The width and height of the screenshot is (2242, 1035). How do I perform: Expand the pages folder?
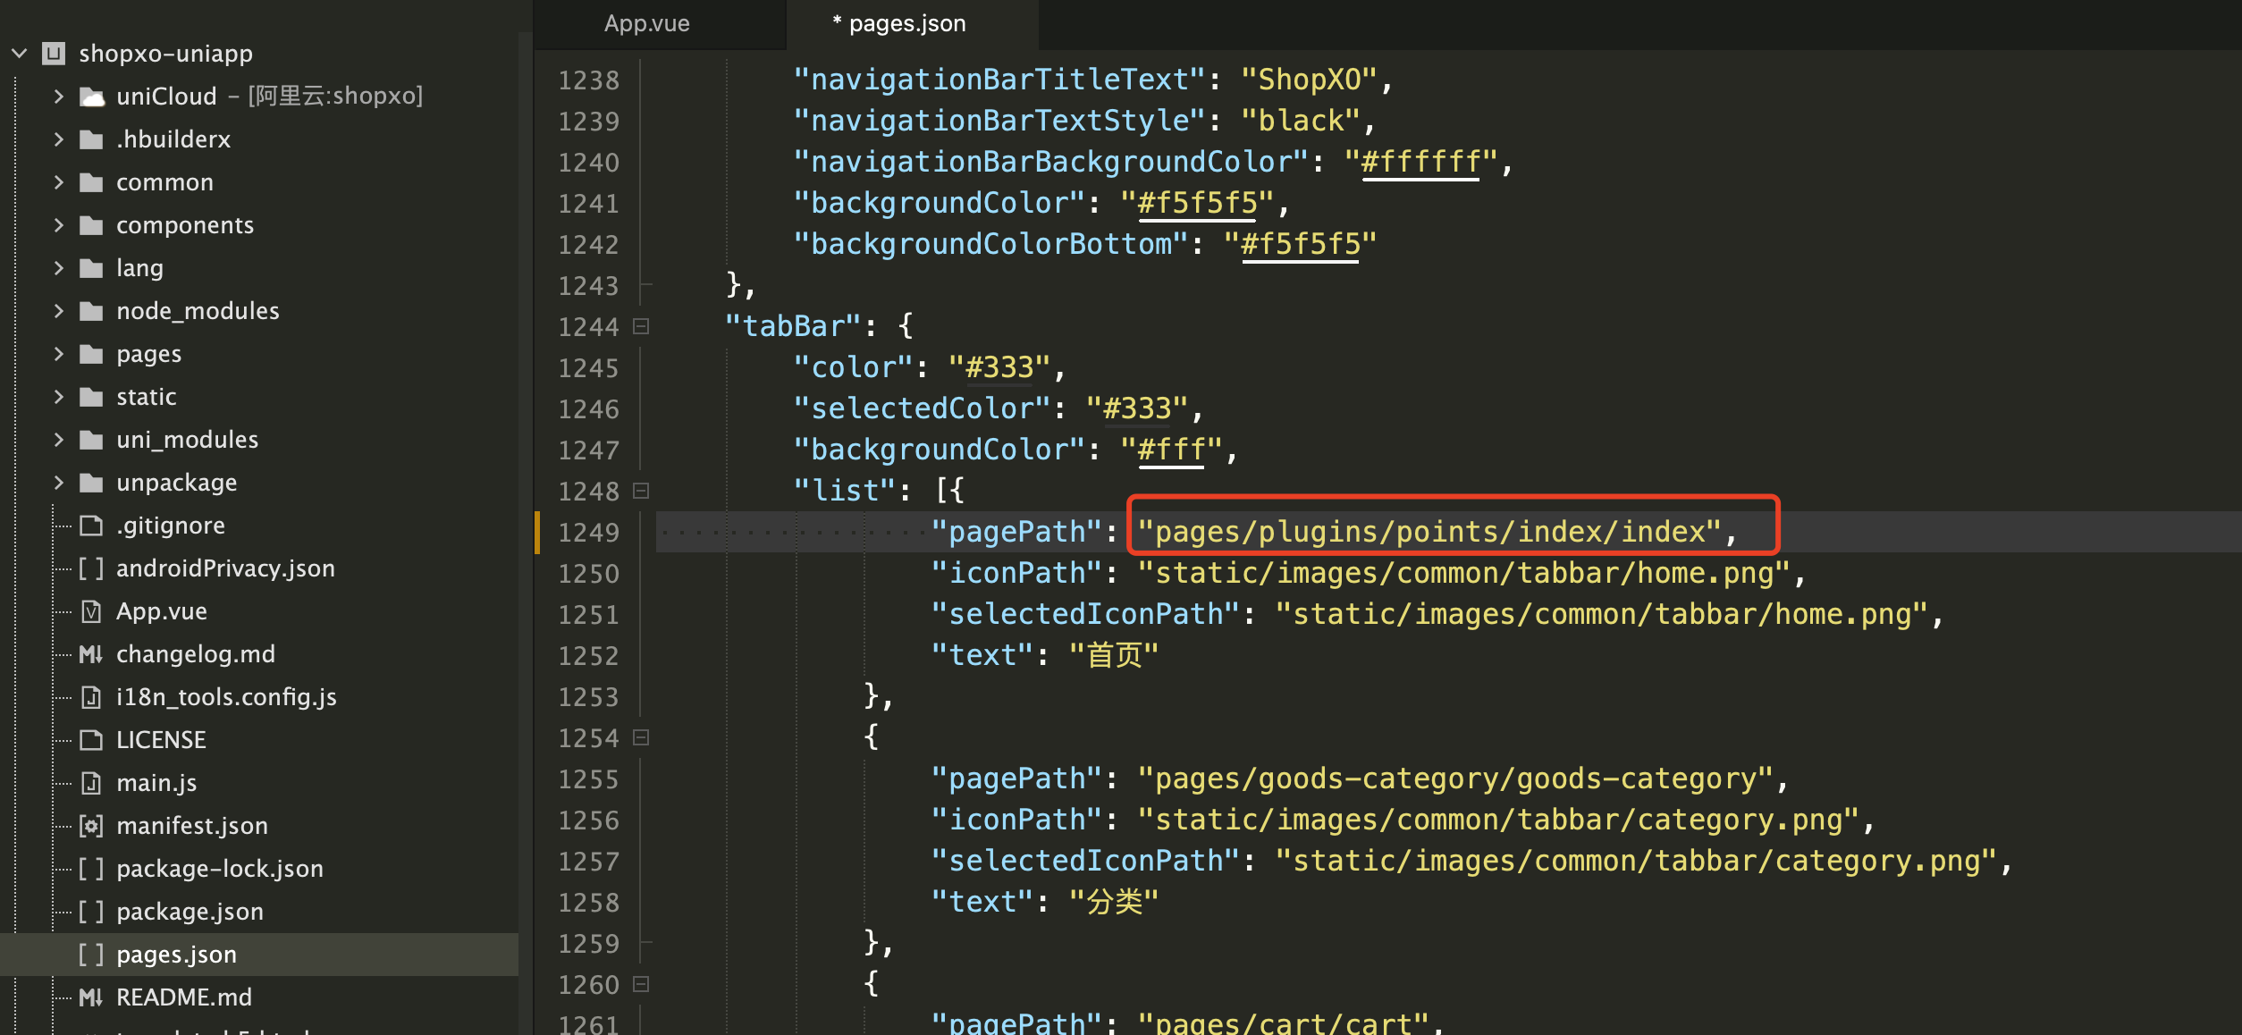pos(59,354)
